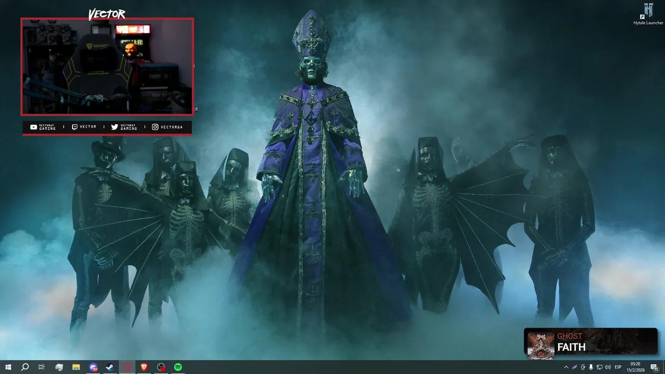The width and height of the screenshot is (665, 374).
Task: Open Task View in the taskbar
Action: click(x=42, y=367)
